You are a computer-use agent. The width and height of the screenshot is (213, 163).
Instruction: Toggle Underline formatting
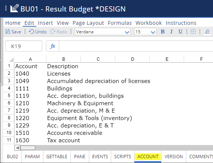(180, 31)
